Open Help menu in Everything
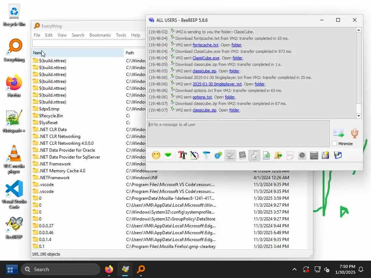 136,35
